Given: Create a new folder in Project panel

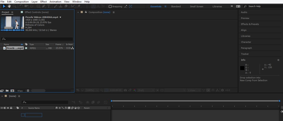Looking at the screenshot, I should point(7,91).
